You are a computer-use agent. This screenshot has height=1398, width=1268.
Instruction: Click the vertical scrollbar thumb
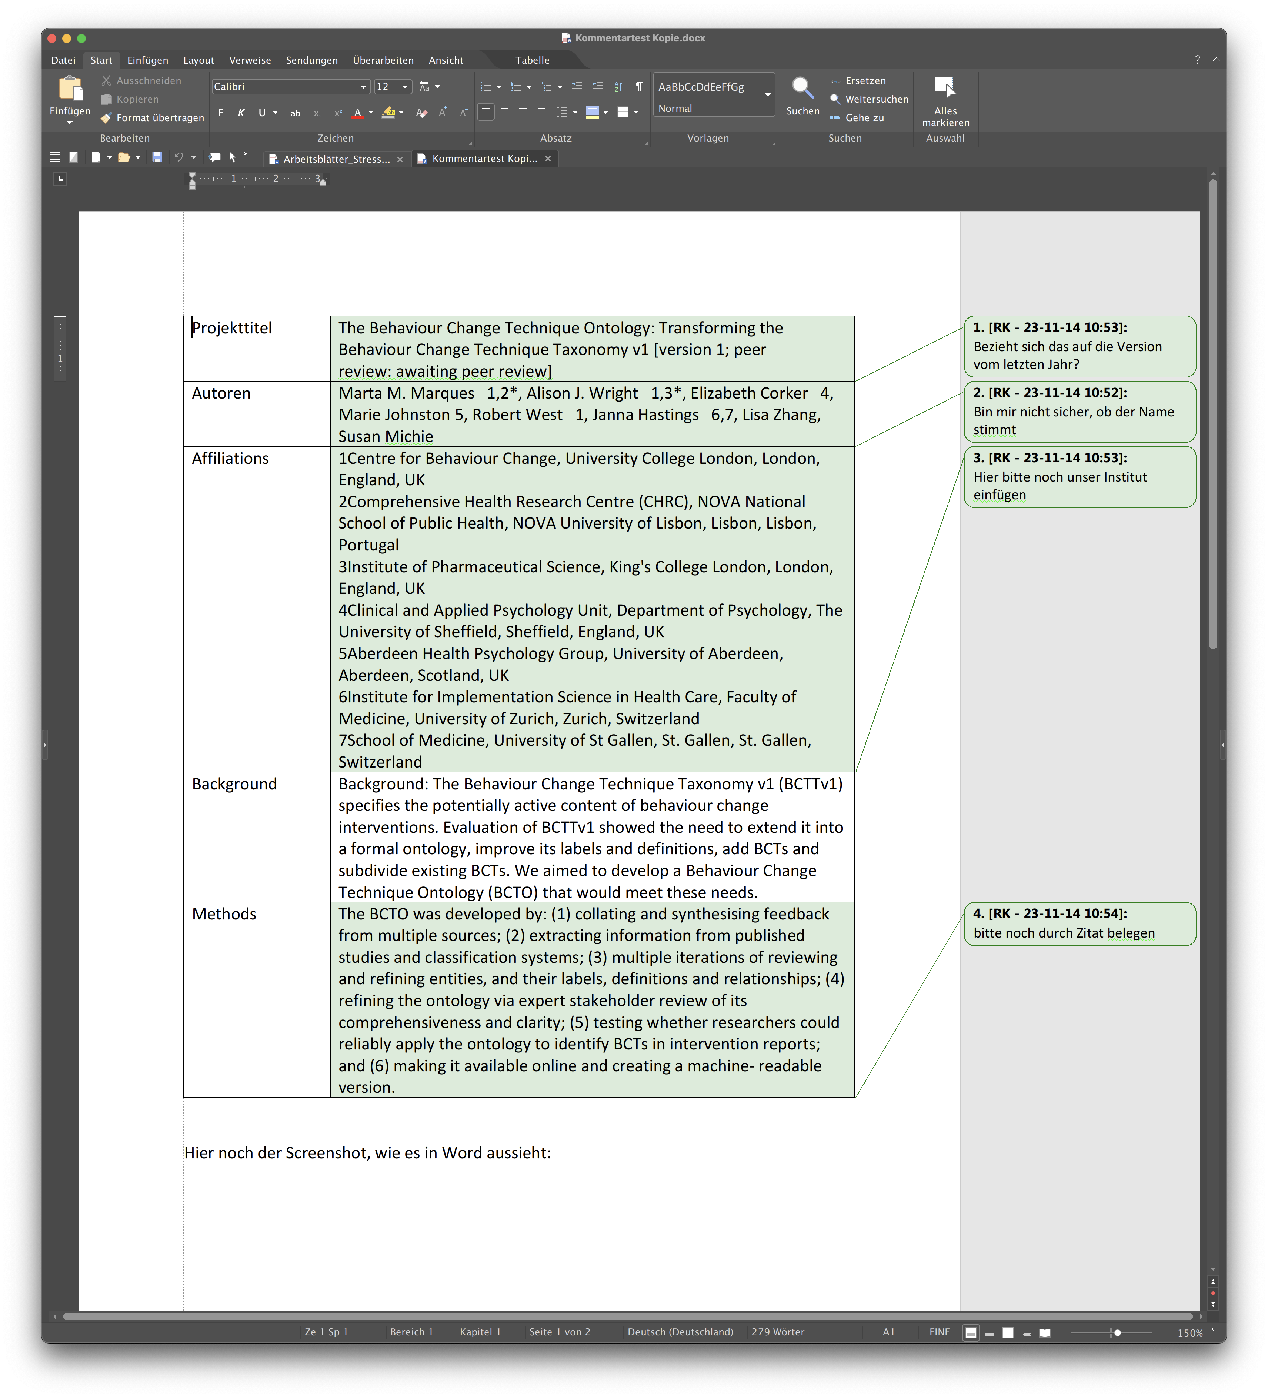1212,415
